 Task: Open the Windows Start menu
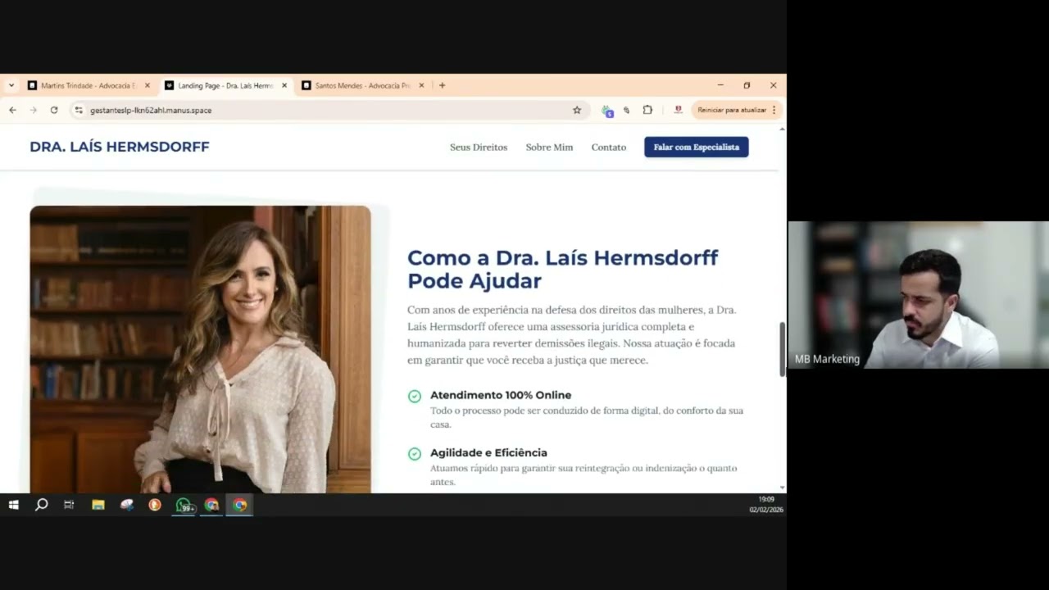(x=14, y=505)
